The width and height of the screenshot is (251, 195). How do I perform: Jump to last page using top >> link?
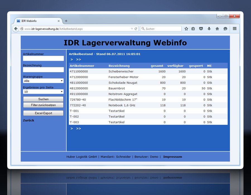pyautogui.click(x=78, y=59)
